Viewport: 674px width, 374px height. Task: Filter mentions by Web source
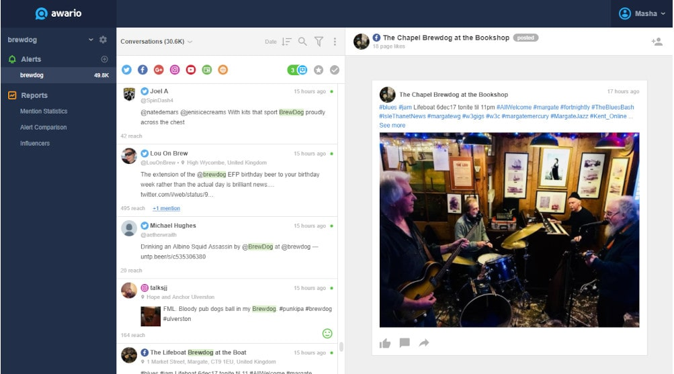pyautogui.click(x=222, y=70)
